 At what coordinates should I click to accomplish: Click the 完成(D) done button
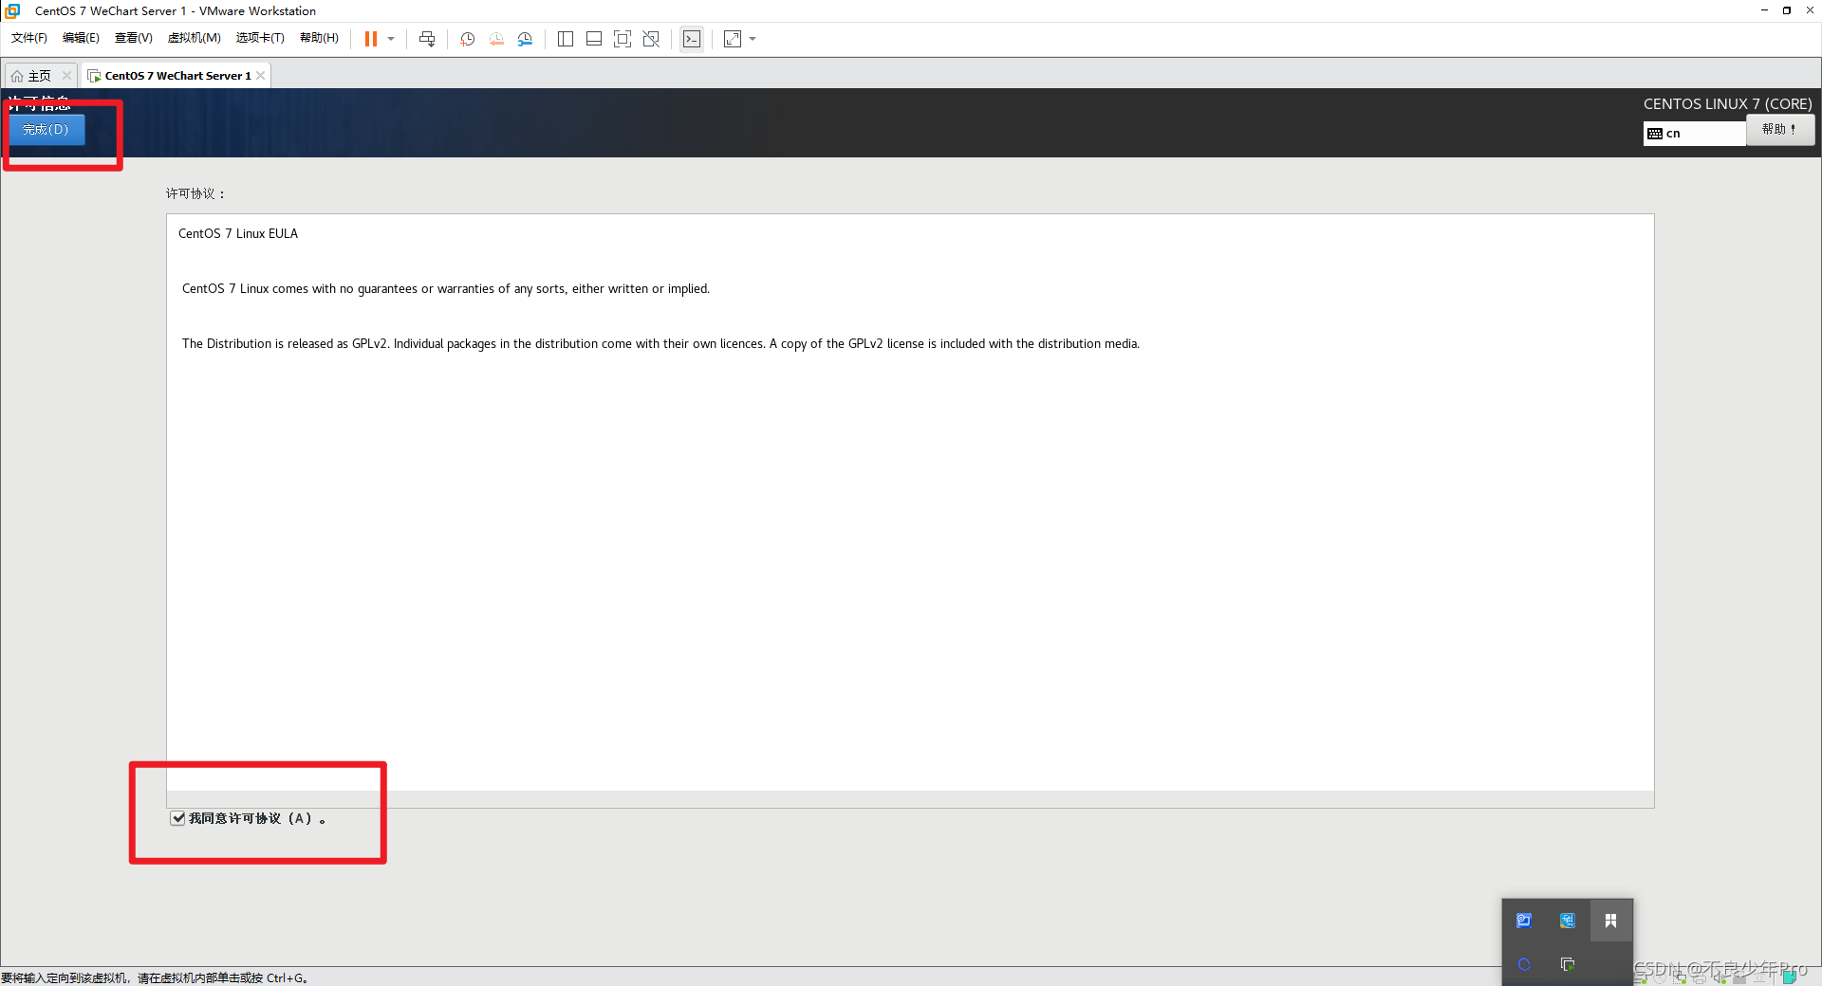pyautogui.click(x=46, y=130)
